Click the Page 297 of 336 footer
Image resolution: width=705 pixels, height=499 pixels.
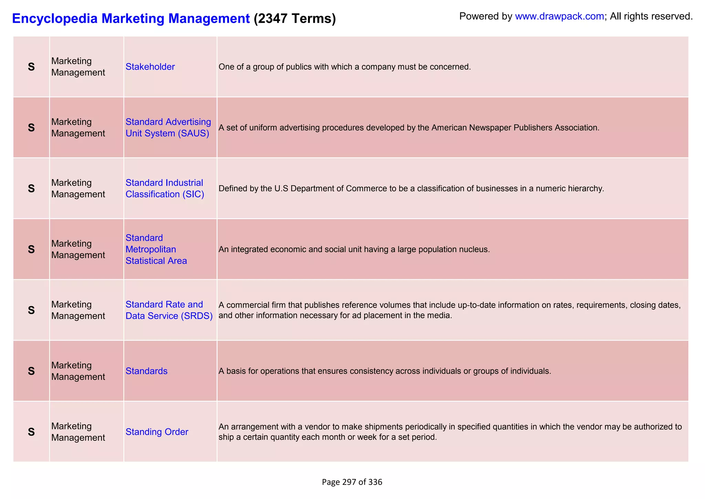click(x=352, y=482)
